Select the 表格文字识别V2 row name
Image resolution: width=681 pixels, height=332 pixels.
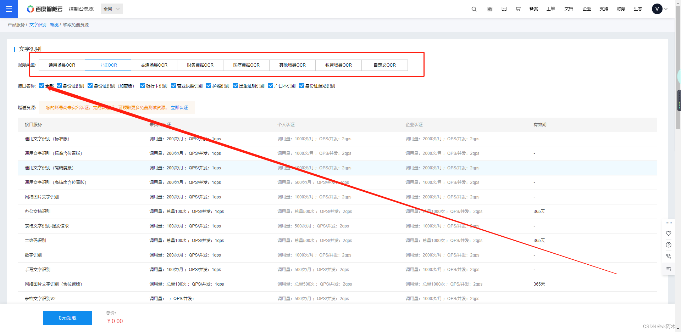pyautogui.click(x=40, y=299)
